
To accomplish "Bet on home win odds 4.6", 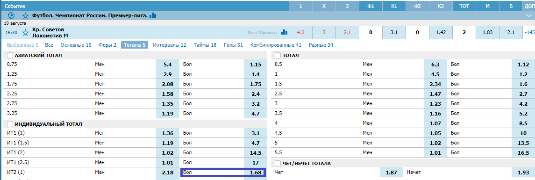I will coord(300,32).
